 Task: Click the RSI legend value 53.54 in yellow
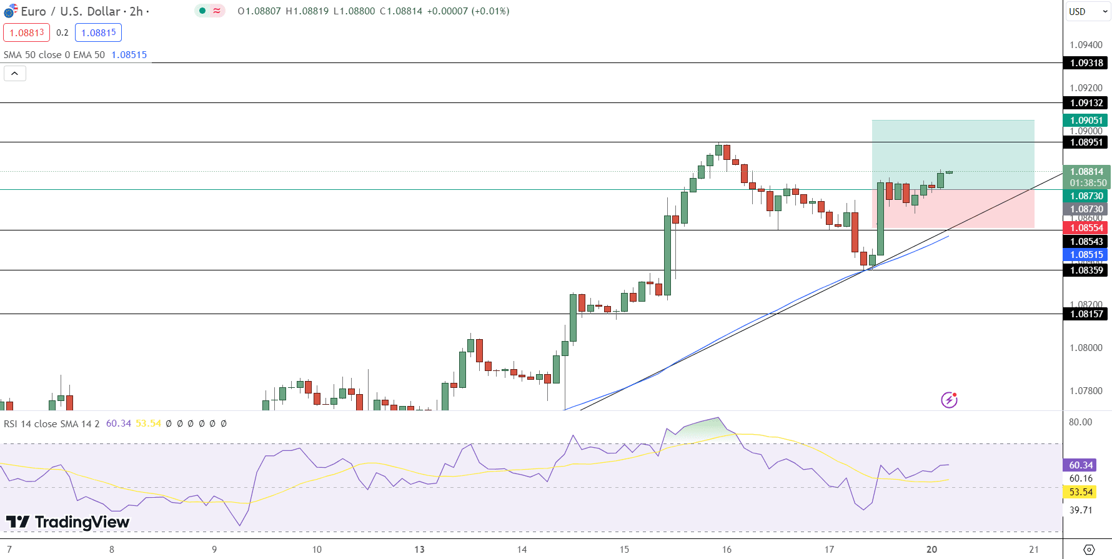point(149,423)
